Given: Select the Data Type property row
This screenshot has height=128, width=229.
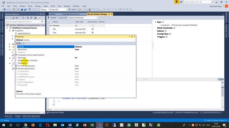Looking at the screenshot, I should [x=75, y=58].
